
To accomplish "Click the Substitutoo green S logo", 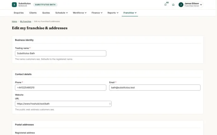I will [x=14, y=5].
